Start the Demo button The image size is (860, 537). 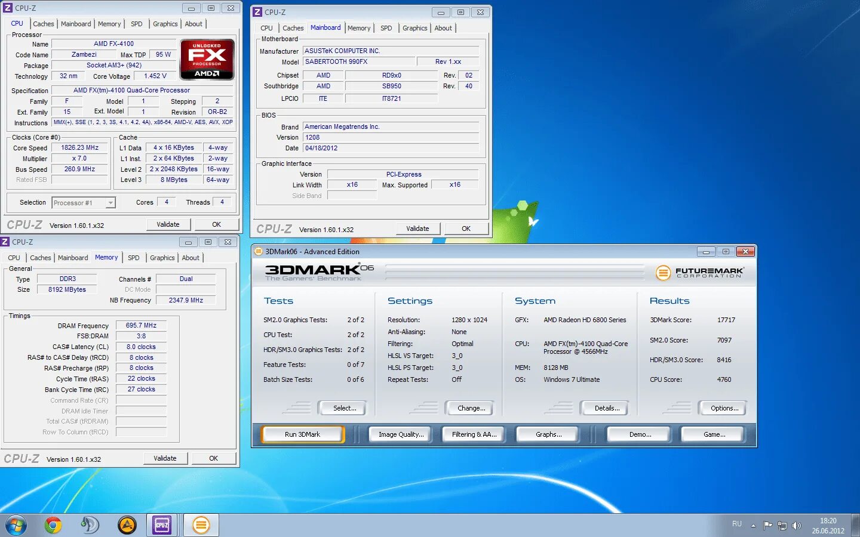point(640,434)
